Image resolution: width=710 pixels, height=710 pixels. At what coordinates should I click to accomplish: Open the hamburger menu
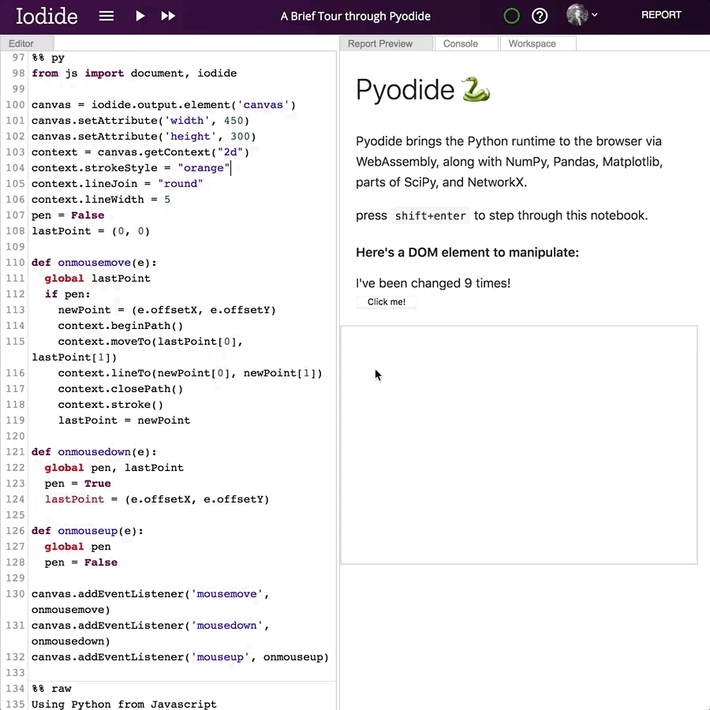coord(106,16)
